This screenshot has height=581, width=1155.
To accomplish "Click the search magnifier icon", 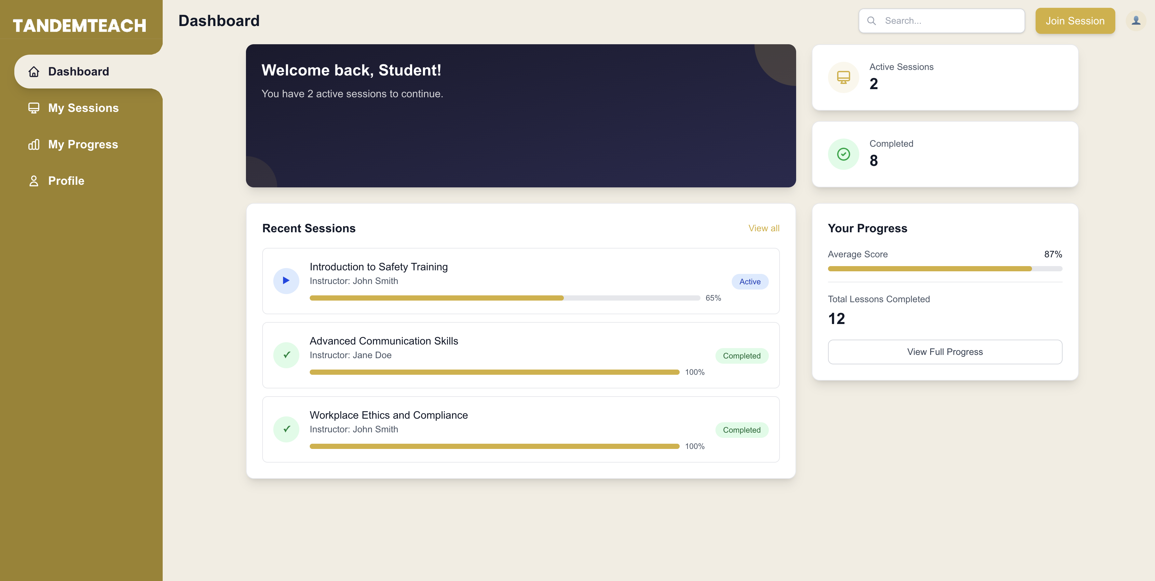I will point(872,20).
